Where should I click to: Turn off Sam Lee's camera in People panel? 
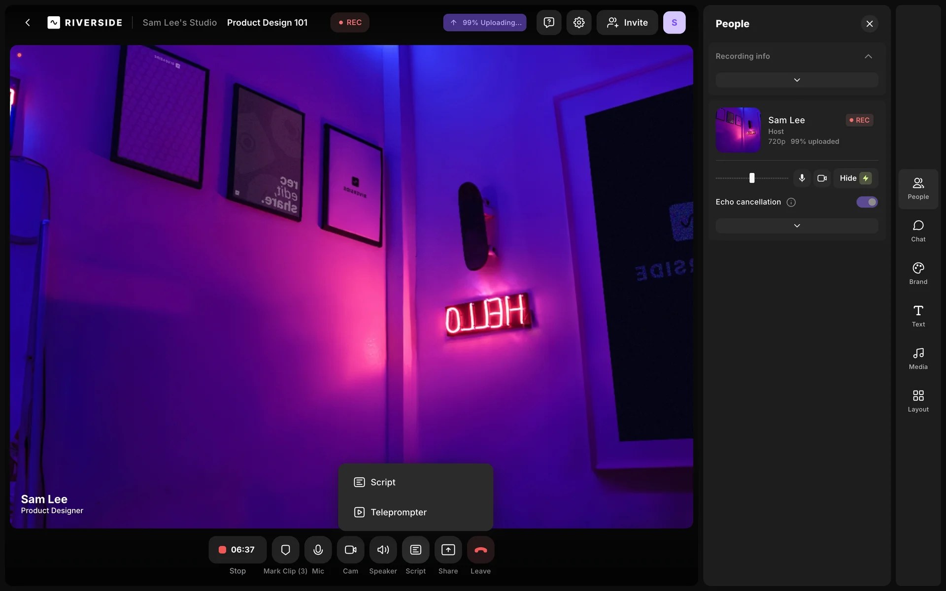(x=822, y=178)
